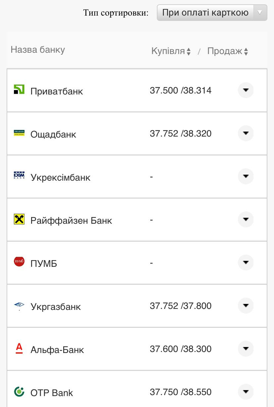The image size is (274, 407).
Task: Click the red Альфа-Банк logo
Action: 19,348
